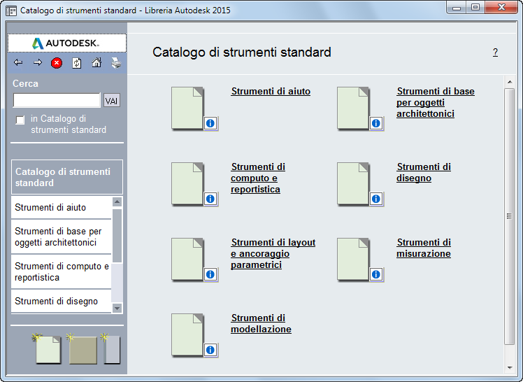Select Strumenti di computo e reportistica in sidebar

click(61, 272)
